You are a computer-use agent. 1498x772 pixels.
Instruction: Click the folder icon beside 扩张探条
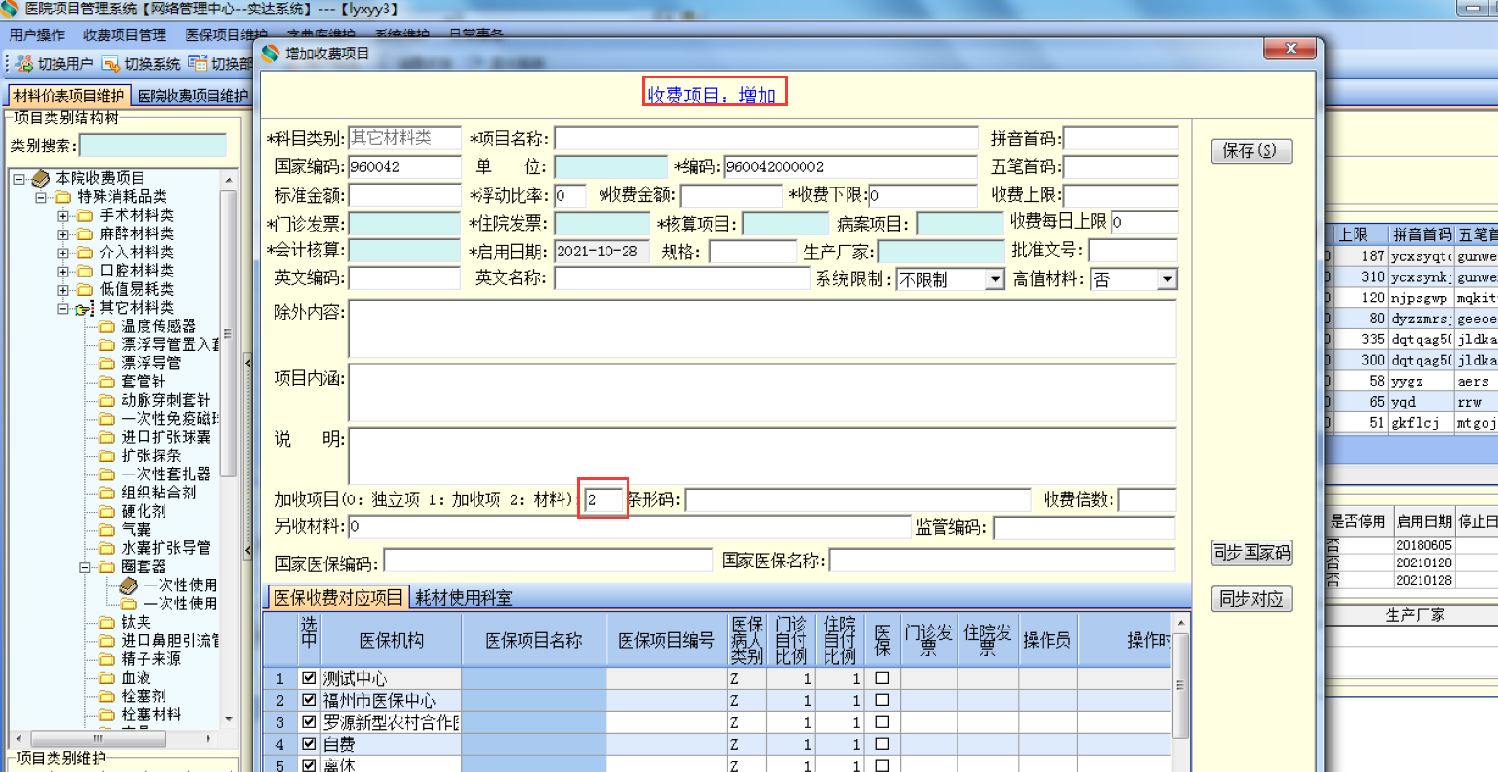pos(106,455)
